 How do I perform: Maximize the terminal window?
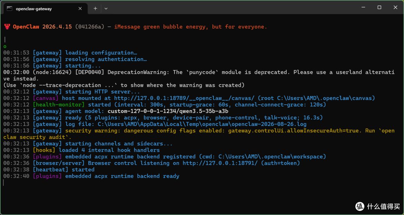pos(379,7)
